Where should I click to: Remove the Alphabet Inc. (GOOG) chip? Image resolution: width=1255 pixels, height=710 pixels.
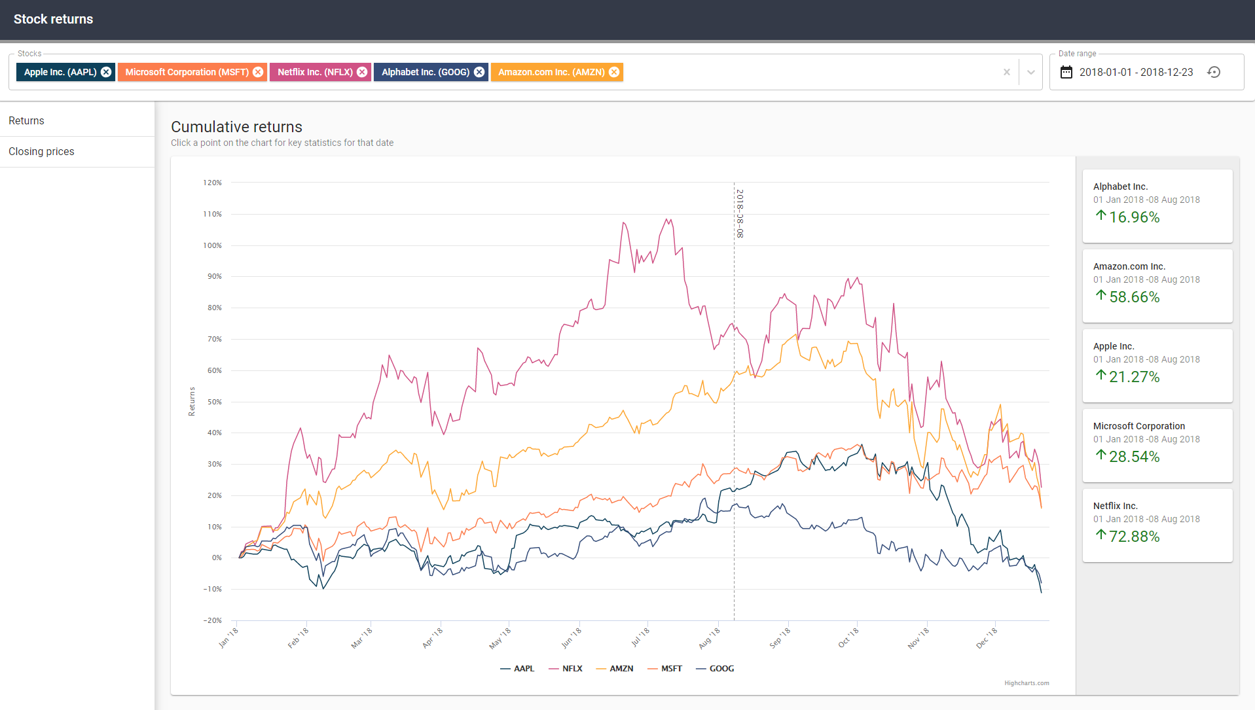coord(479,72)
